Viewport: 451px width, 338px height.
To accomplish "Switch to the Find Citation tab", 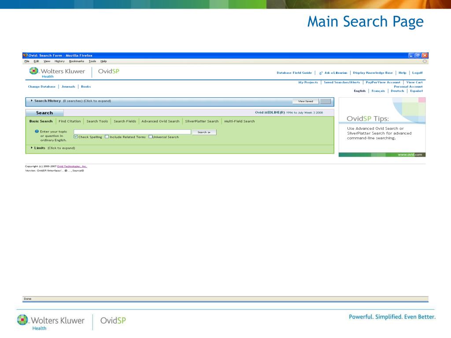I will [70, 121].
